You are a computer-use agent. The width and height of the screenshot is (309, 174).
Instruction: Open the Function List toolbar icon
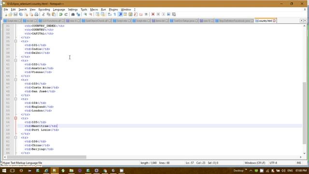(136, 14)
